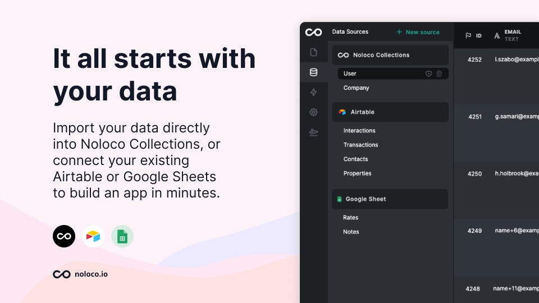Click the shield permissions icon on User row
539x303 pixels.
(428, 74)
